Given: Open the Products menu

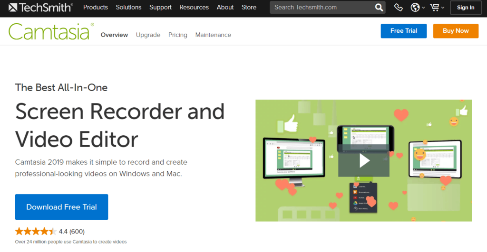Looking at the screenshot, I should (x=95, y=7).
